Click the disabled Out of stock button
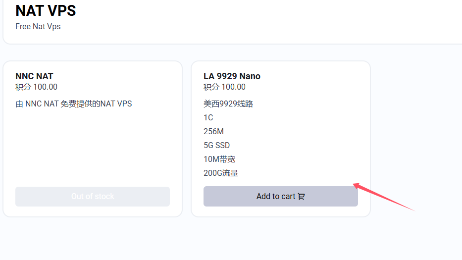The height and width of the screenshot is (260, 462). [x=93, y=196]
